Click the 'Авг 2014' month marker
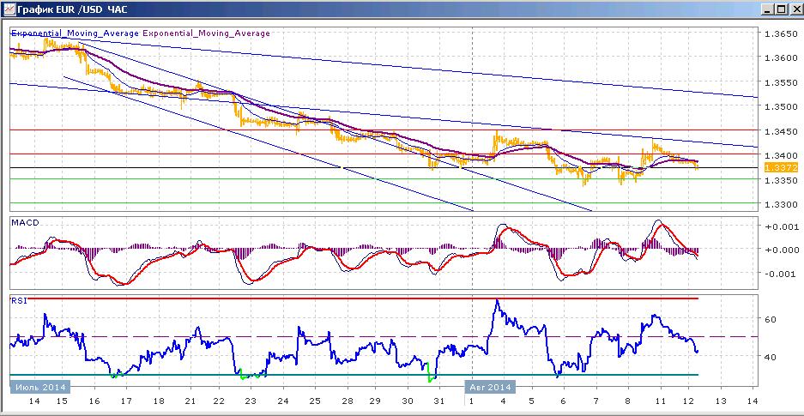 click(490, 386)
